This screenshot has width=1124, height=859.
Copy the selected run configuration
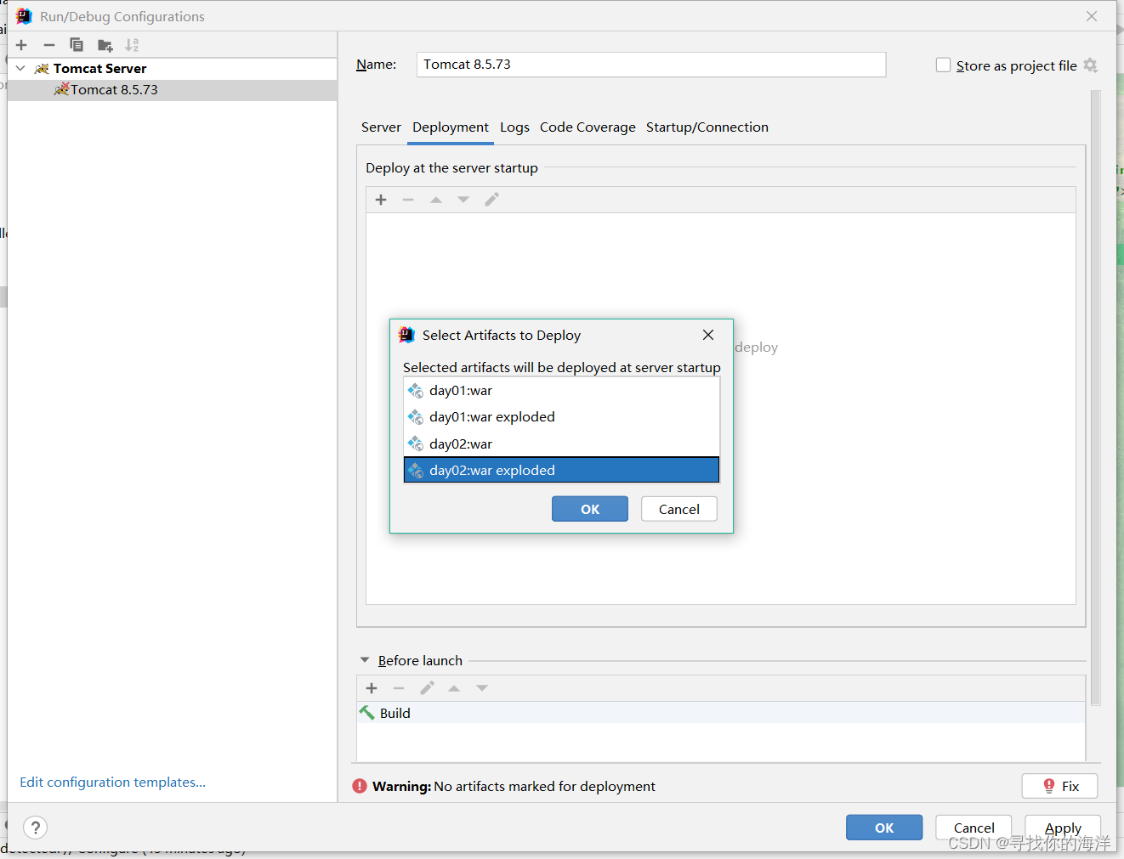point(77,45)
